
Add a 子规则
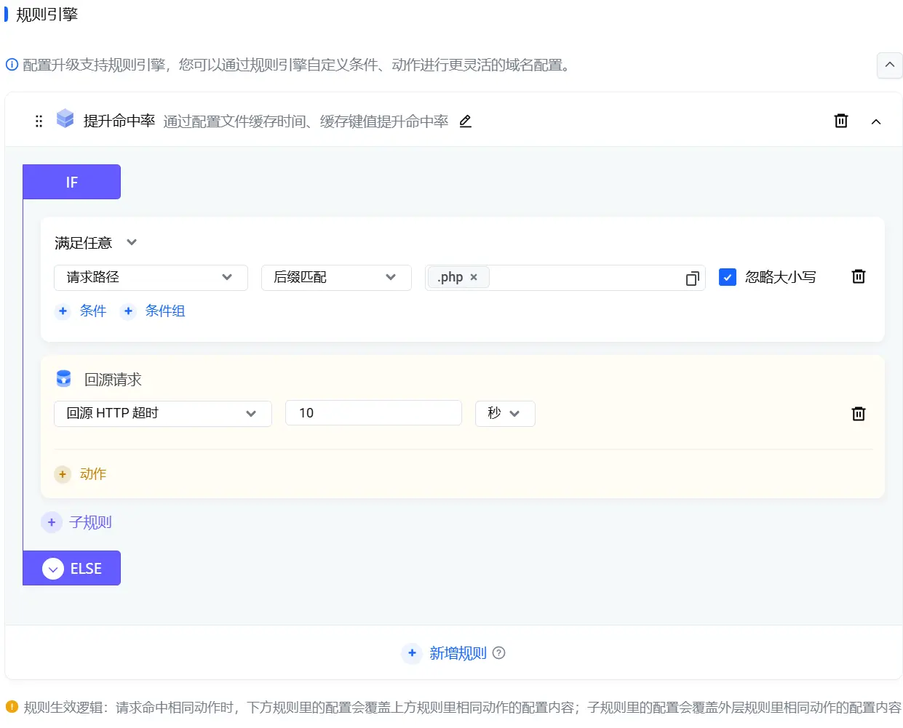click(76, 522)
